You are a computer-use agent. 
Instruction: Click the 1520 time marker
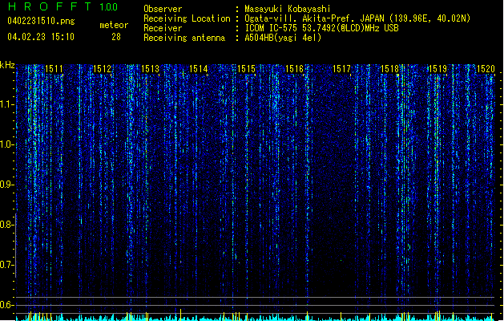[486, 69]
